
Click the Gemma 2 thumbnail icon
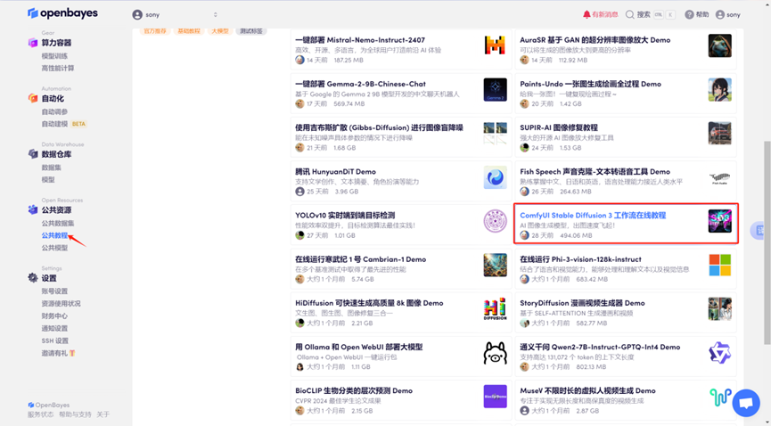click(x=496, y=89)
